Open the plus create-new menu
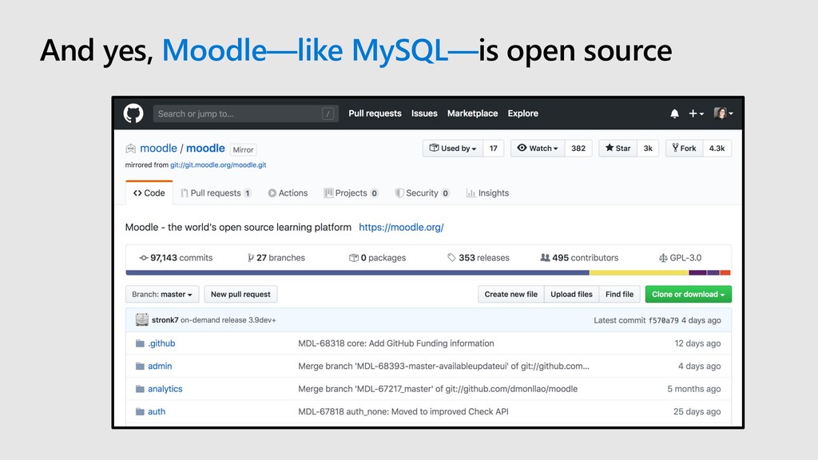Screen dimensions: 818x460 [x=696, y=113]
